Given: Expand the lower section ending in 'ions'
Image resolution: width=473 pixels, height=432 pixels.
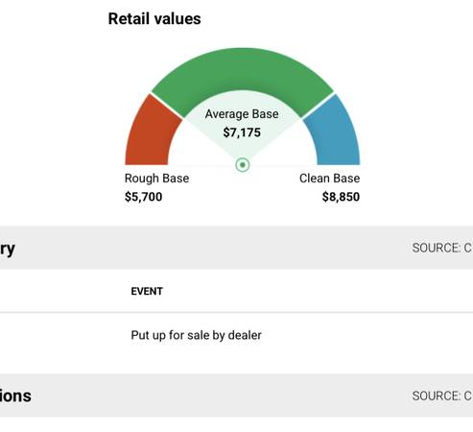Looking at the screenshot, I should (x=236, y=396).
